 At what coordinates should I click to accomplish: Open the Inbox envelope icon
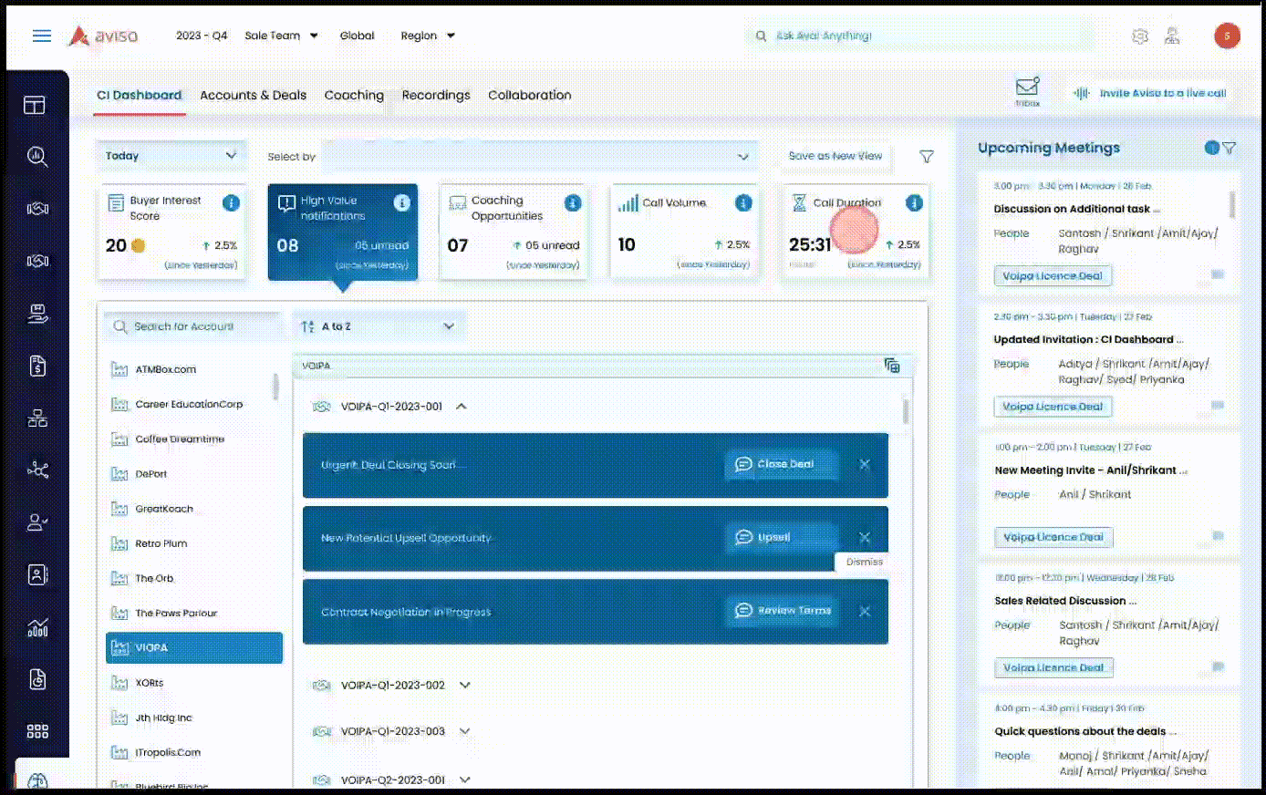click(1028, 87)
